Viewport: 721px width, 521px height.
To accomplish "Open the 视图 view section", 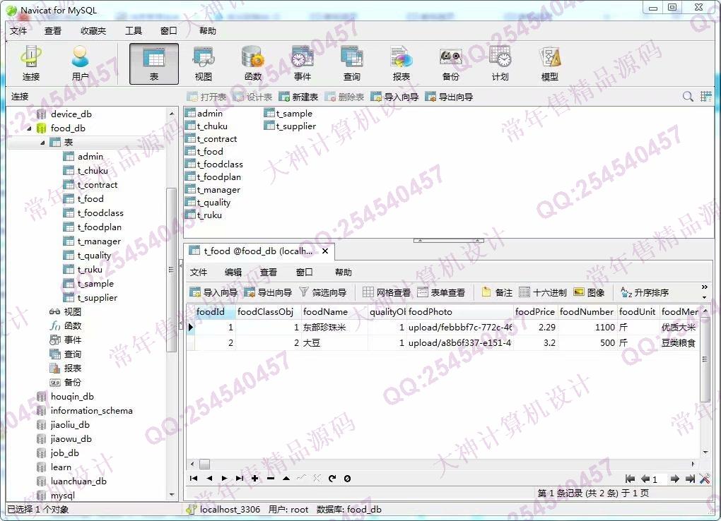I will point(204,64).
